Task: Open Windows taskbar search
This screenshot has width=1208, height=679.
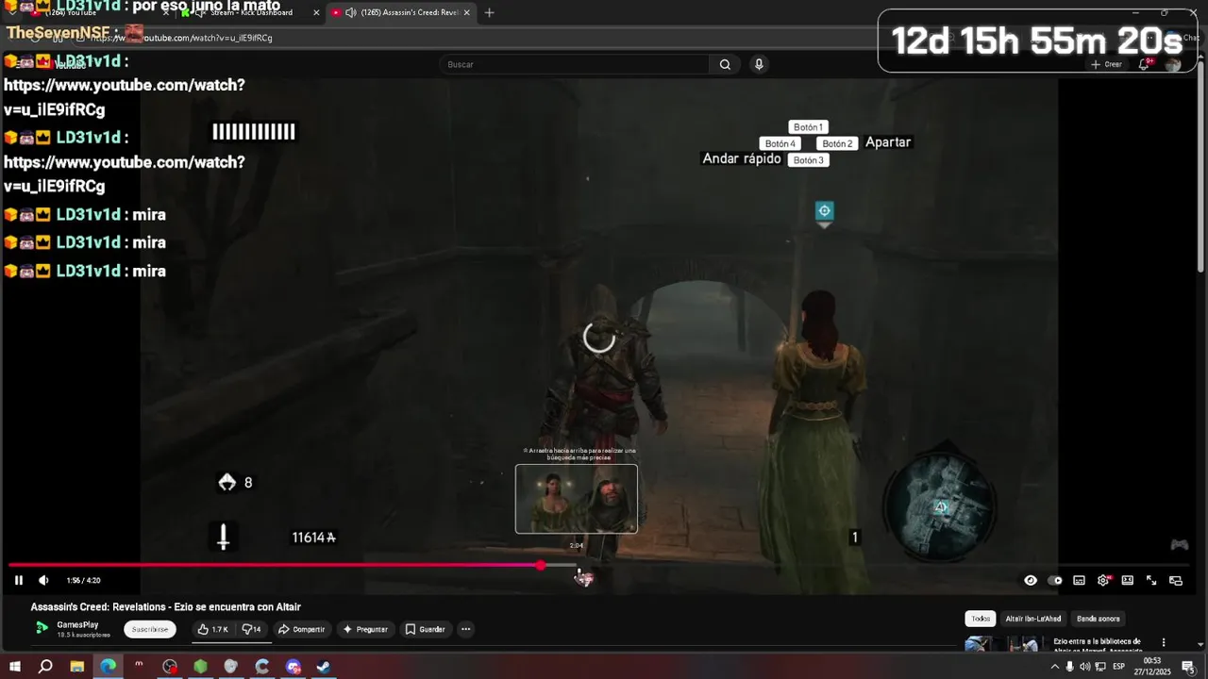Action: click(x=45, y=667)
